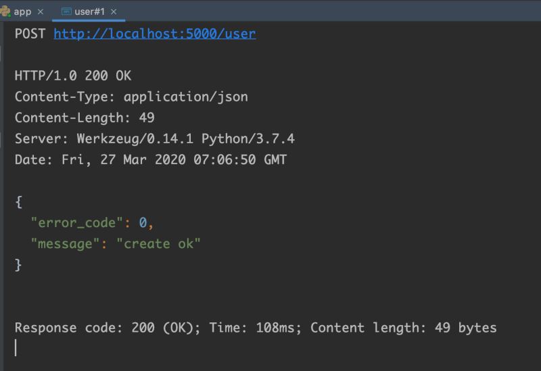Click the "error_code" JSON key
Viewport: 541px width, 371px height.
[x=77, y=223]
